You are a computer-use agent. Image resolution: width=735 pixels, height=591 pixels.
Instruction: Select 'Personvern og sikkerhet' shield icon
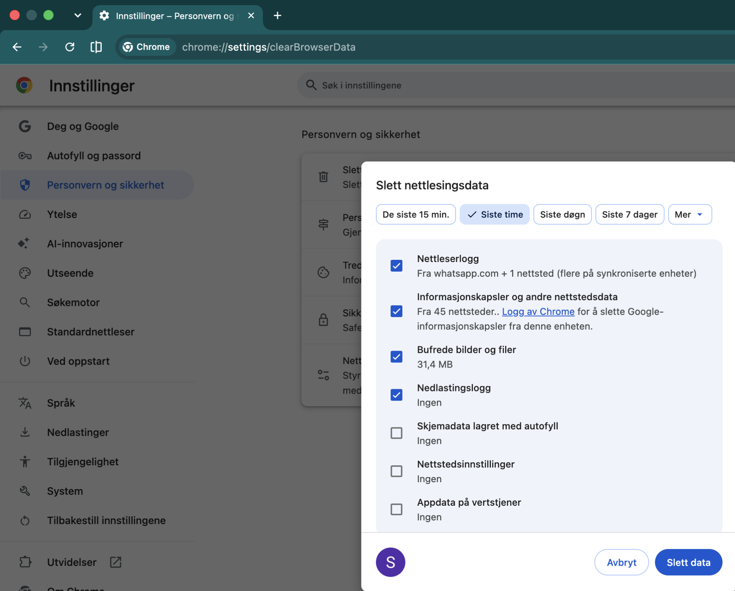pyautogui.click(x=25, y=185)
